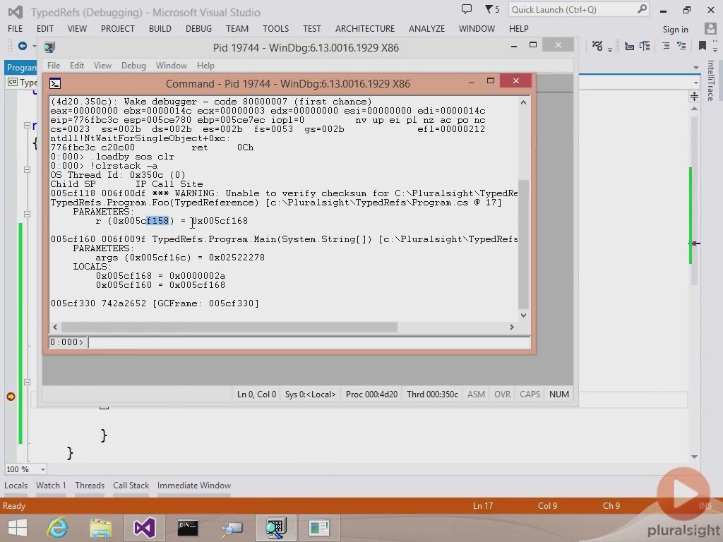Click the Command window scroll-down arrow
Viewport: 723px width, 542px height.
[523, 315]
